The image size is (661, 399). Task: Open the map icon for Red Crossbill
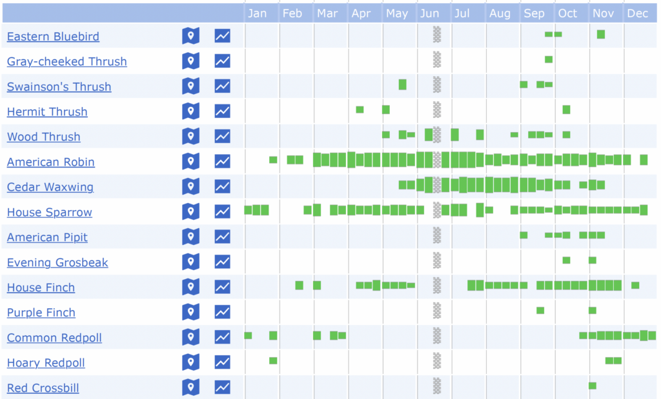click(x=190, y=387)
